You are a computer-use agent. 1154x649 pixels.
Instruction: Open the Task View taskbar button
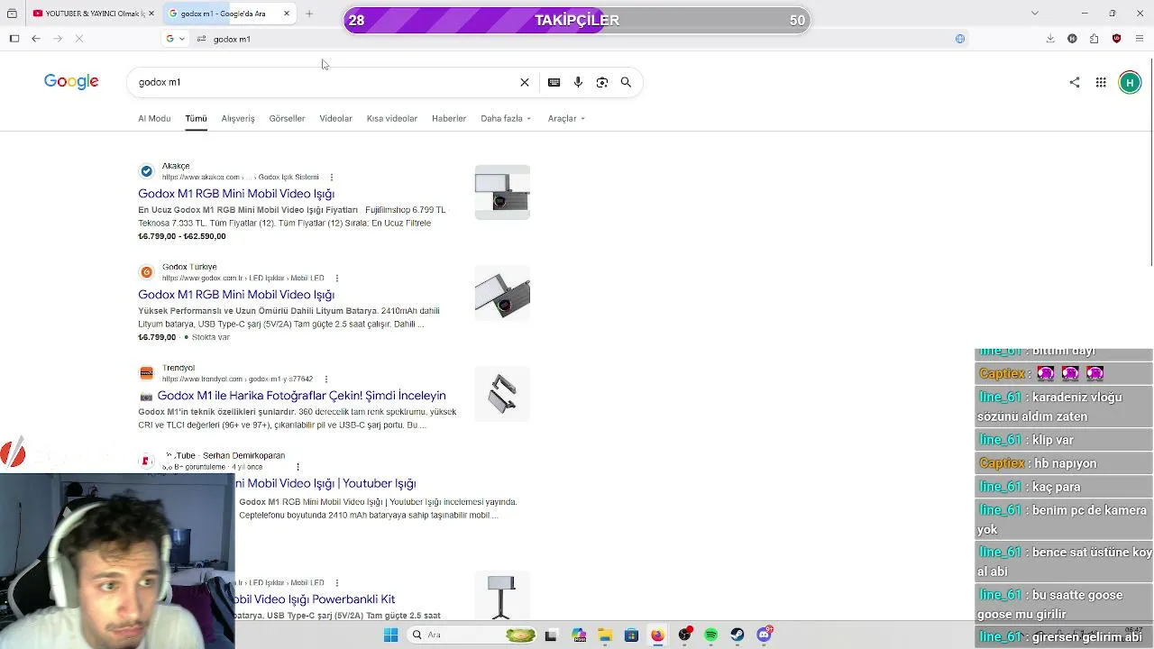[x=551, y=635]
